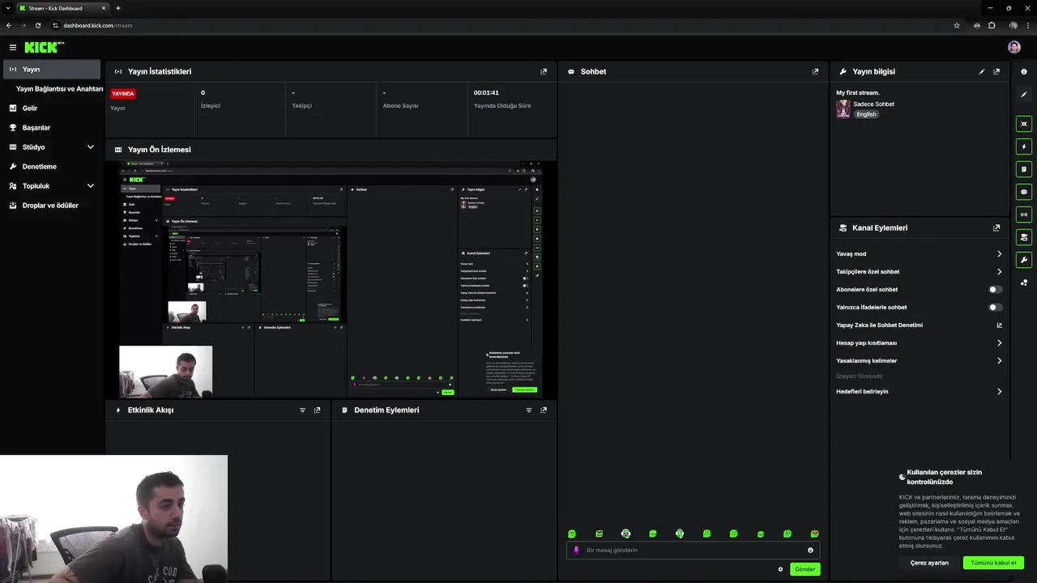This screenshot has width=1037, height=583.
Task: Click the pencil icon in right sidebar
Action: coord(1024,95)
